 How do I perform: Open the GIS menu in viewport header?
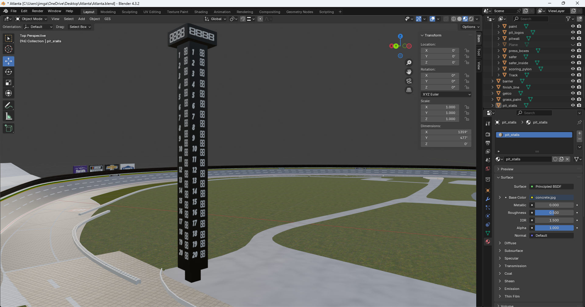point(108,19)
